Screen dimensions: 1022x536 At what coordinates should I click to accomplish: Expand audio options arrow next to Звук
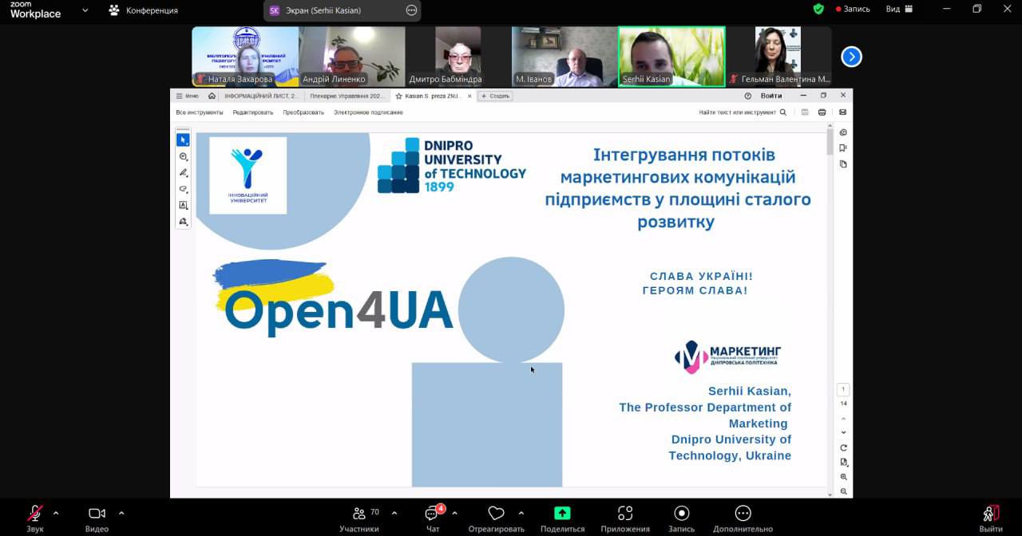pos(56,513)
